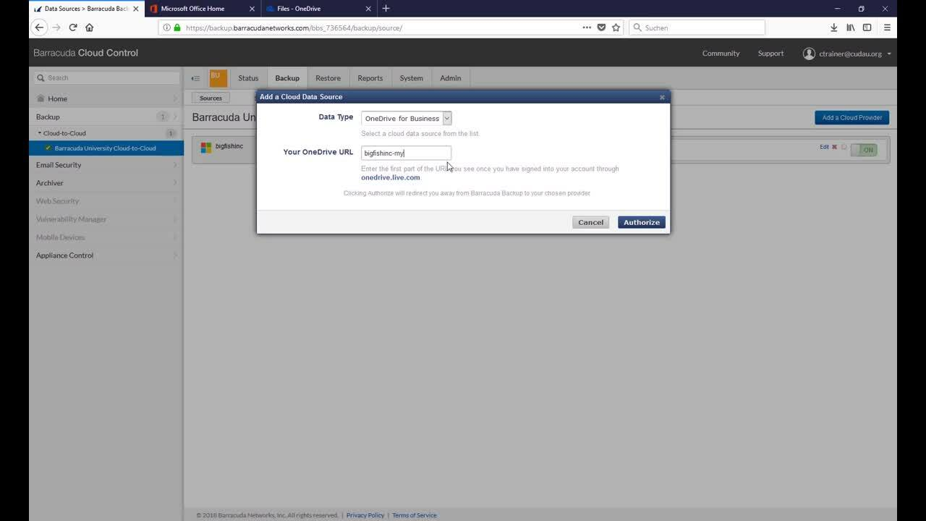Open the browser Downloads icon
Screen dimensions: 926x521
point(833,27)
